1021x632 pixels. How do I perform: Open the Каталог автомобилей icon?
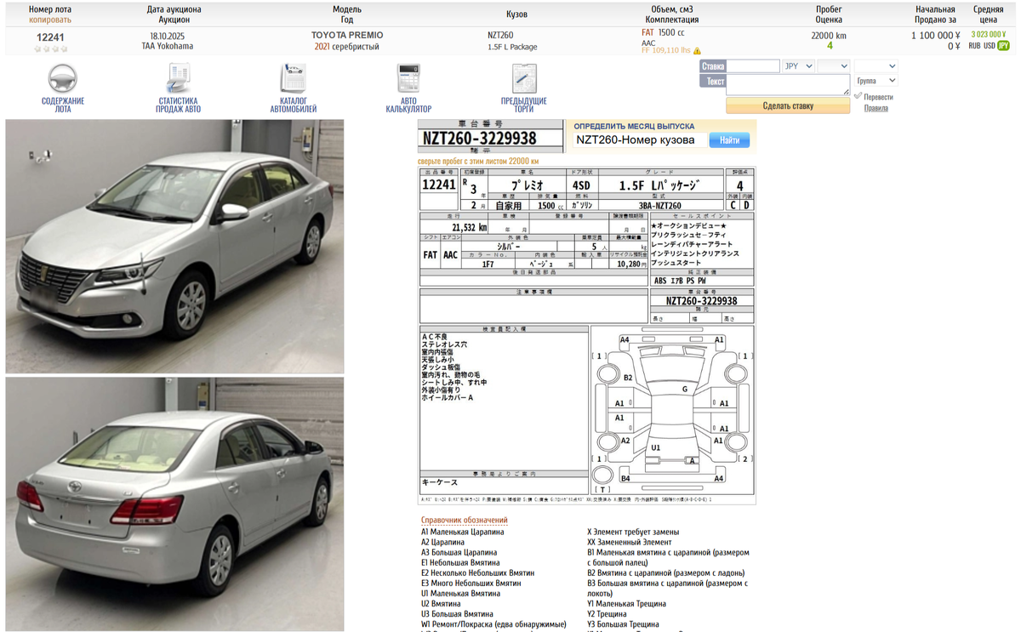click(x=294, y=80)
